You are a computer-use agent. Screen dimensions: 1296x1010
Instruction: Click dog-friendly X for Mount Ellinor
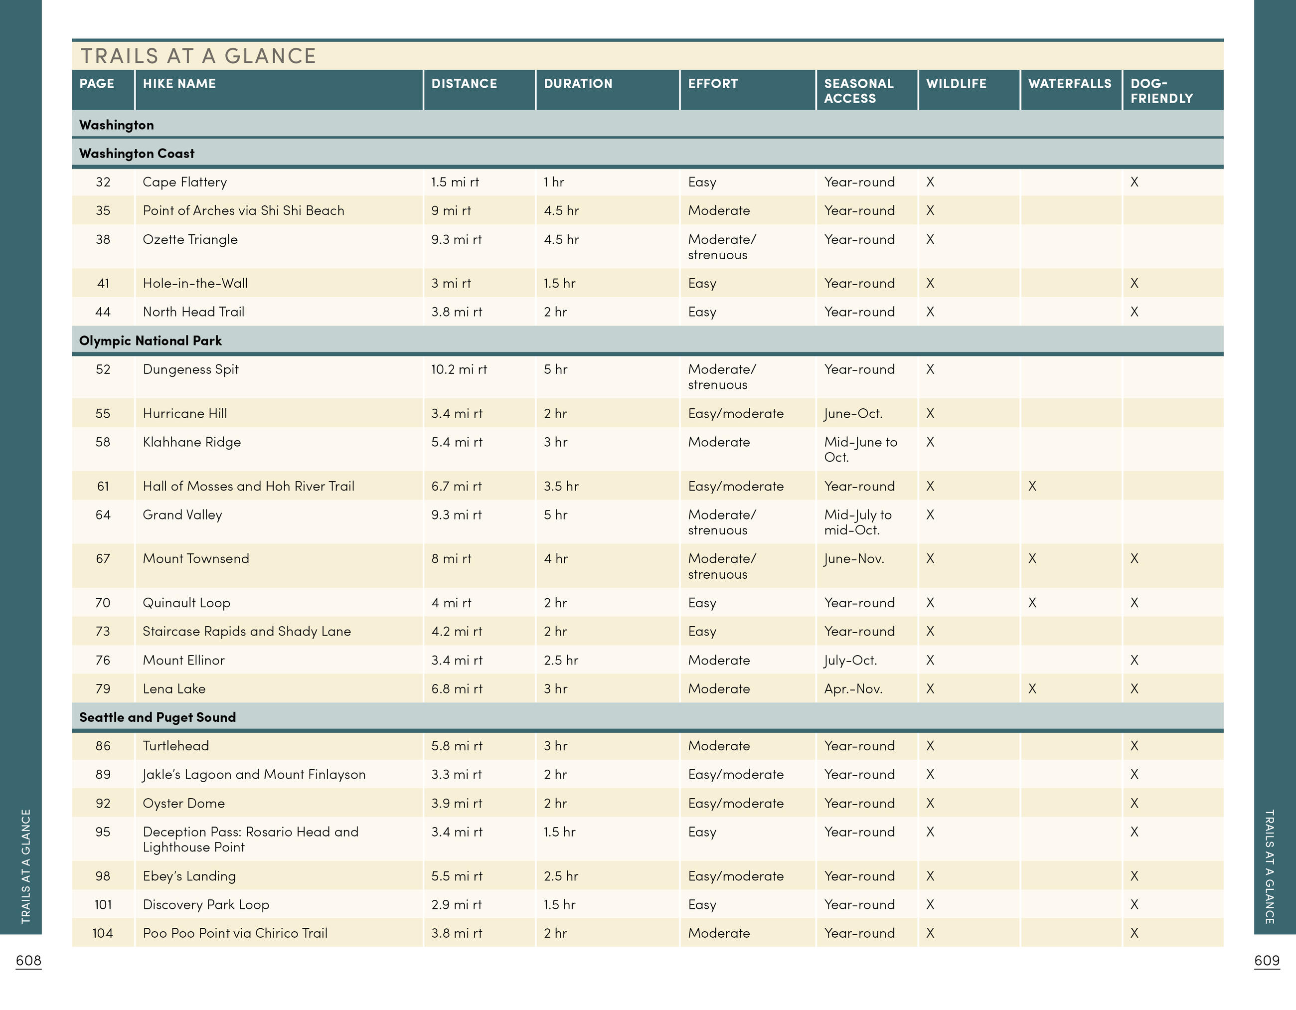(1134, 661)
